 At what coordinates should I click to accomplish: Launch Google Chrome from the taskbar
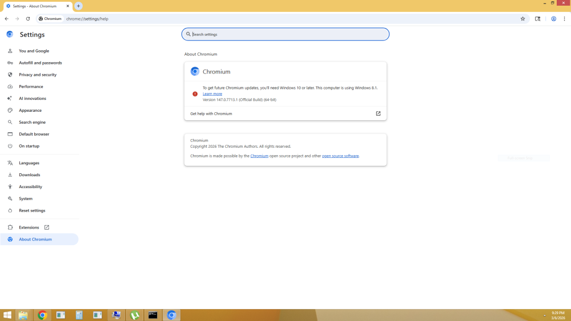[42, 315]
